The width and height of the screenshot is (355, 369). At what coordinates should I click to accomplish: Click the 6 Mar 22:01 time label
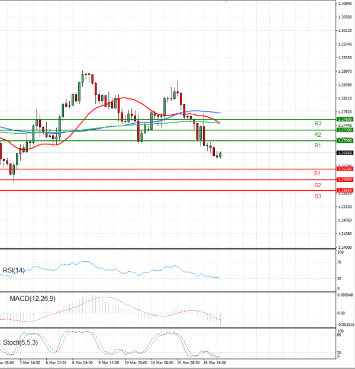pos(56,362)
